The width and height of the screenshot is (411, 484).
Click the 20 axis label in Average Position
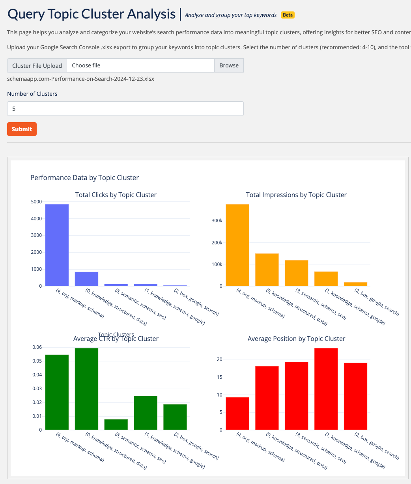(x=220, y=359)
